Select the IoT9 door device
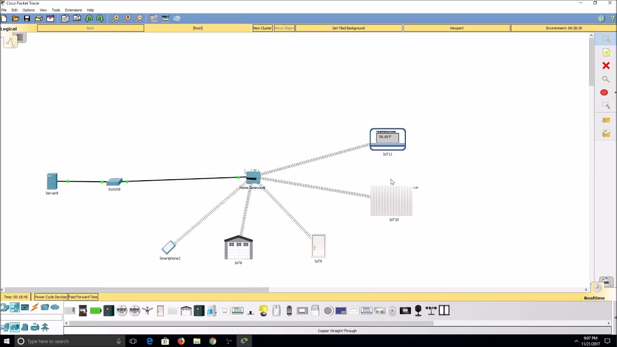Image resolution: width=617 pixels, height=347 pixels. 318,246
